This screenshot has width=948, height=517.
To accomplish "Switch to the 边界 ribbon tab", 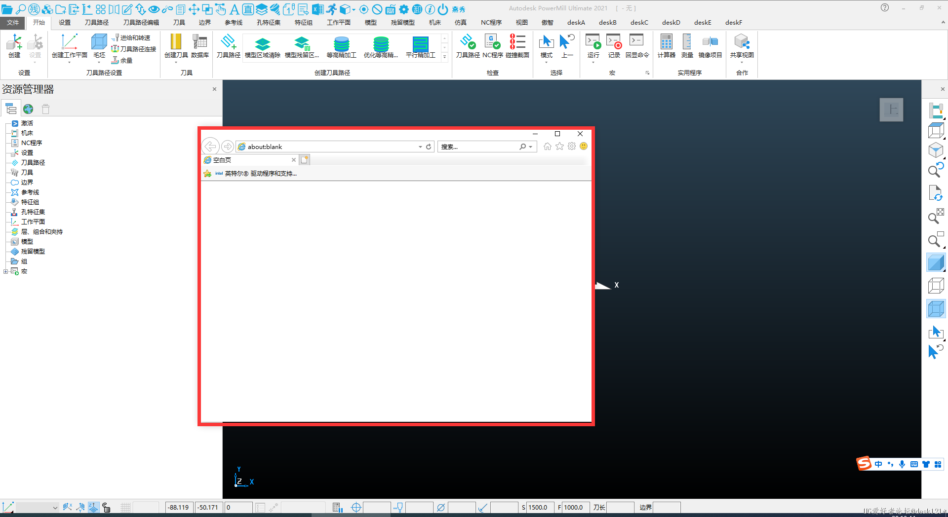I will click(205, 22).
